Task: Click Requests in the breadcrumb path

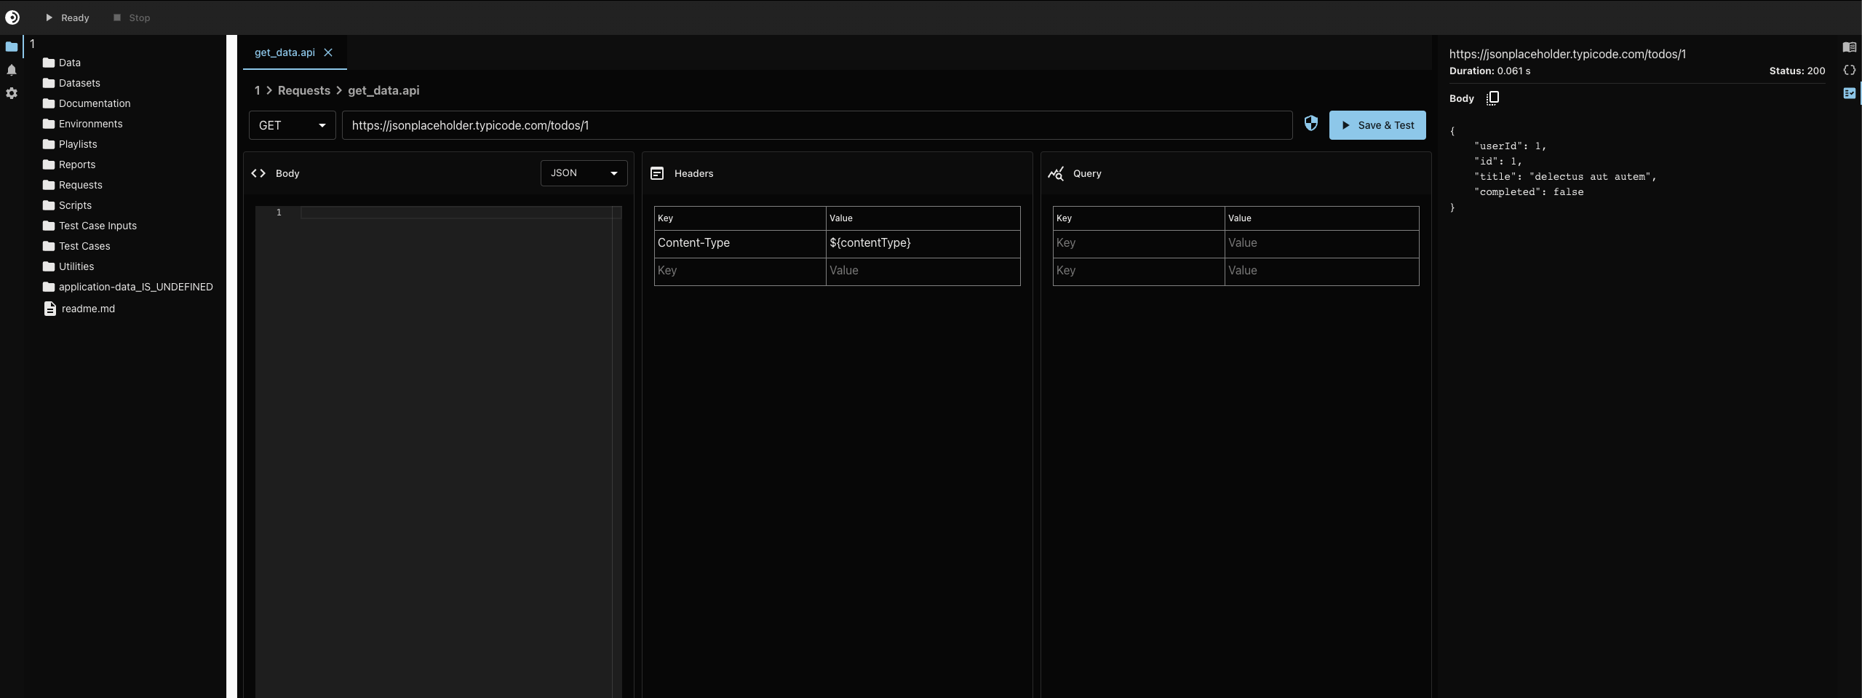Action: coord(304,90)
